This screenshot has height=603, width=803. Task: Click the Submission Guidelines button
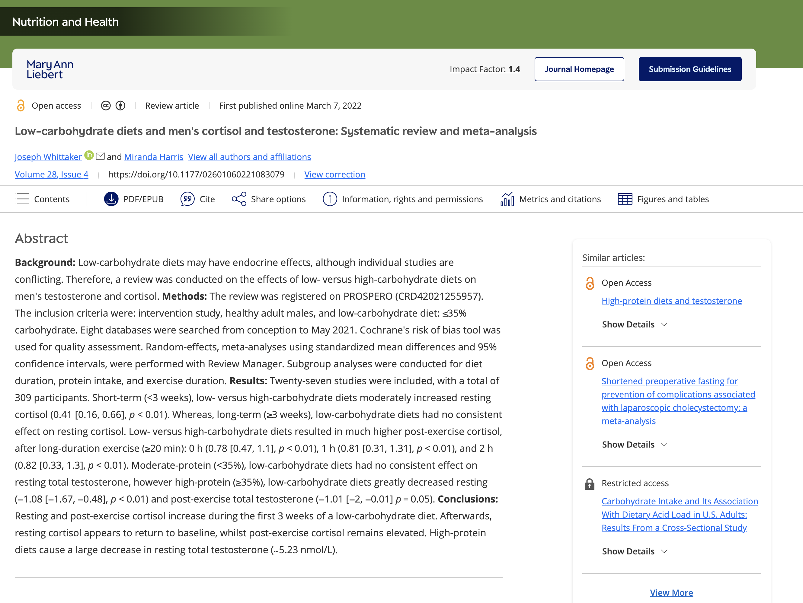(690, 69)
